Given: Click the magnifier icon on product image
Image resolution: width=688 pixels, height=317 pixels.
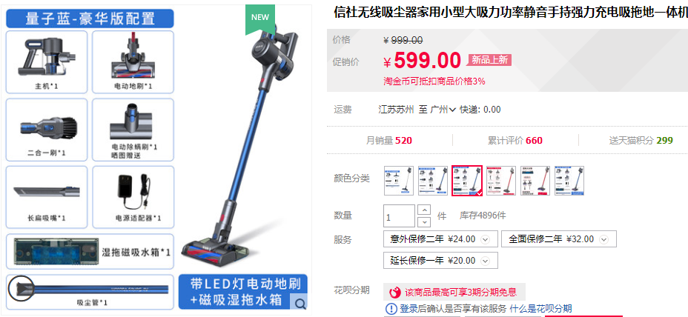Looking at the screenshot, I should point(300,304).
